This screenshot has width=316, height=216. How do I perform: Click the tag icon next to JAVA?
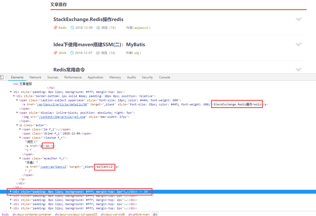(55, 53)
